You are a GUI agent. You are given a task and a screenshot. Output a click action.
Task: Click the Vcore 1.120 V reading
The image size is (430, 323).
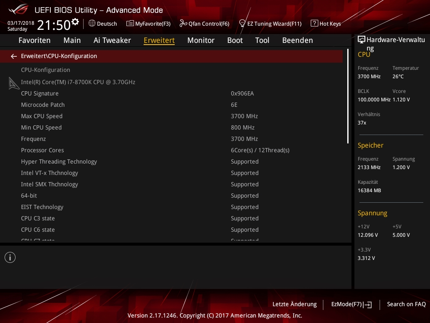tap(401, 99)
